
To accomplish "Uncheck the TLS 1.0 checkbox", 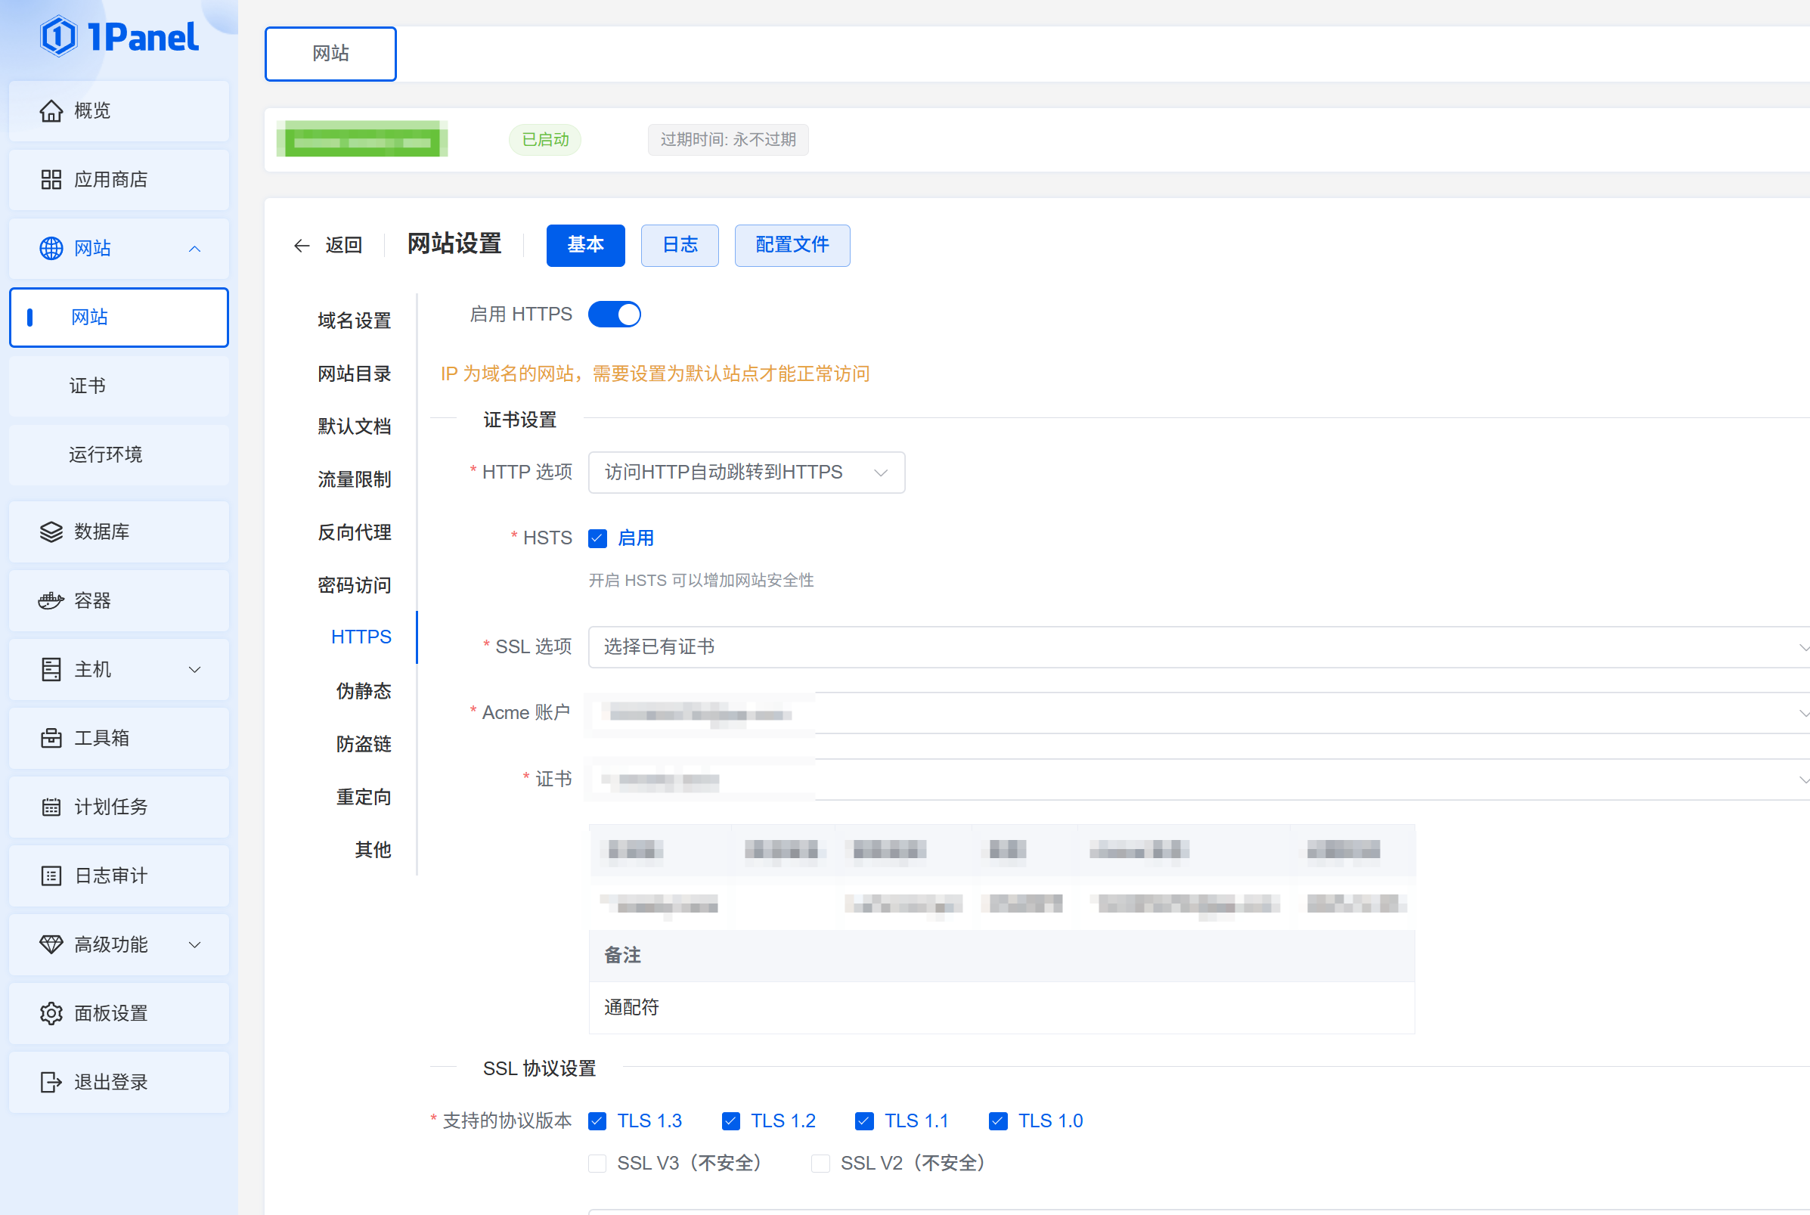I will (x=998, y=1121).
